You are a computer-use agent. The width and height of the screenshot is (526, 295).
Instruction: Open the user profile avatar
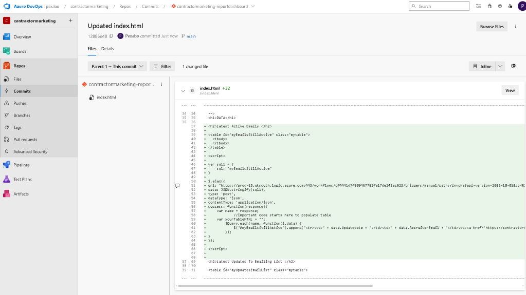(522, 6)
